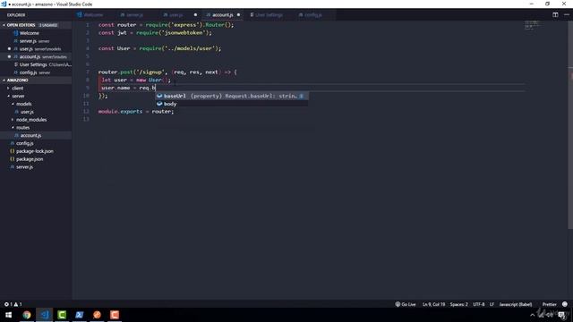Open Camtasia green taskbar icon
Image resolution: width=573 pixels, height=322 pixels.
tap(62, 315)
